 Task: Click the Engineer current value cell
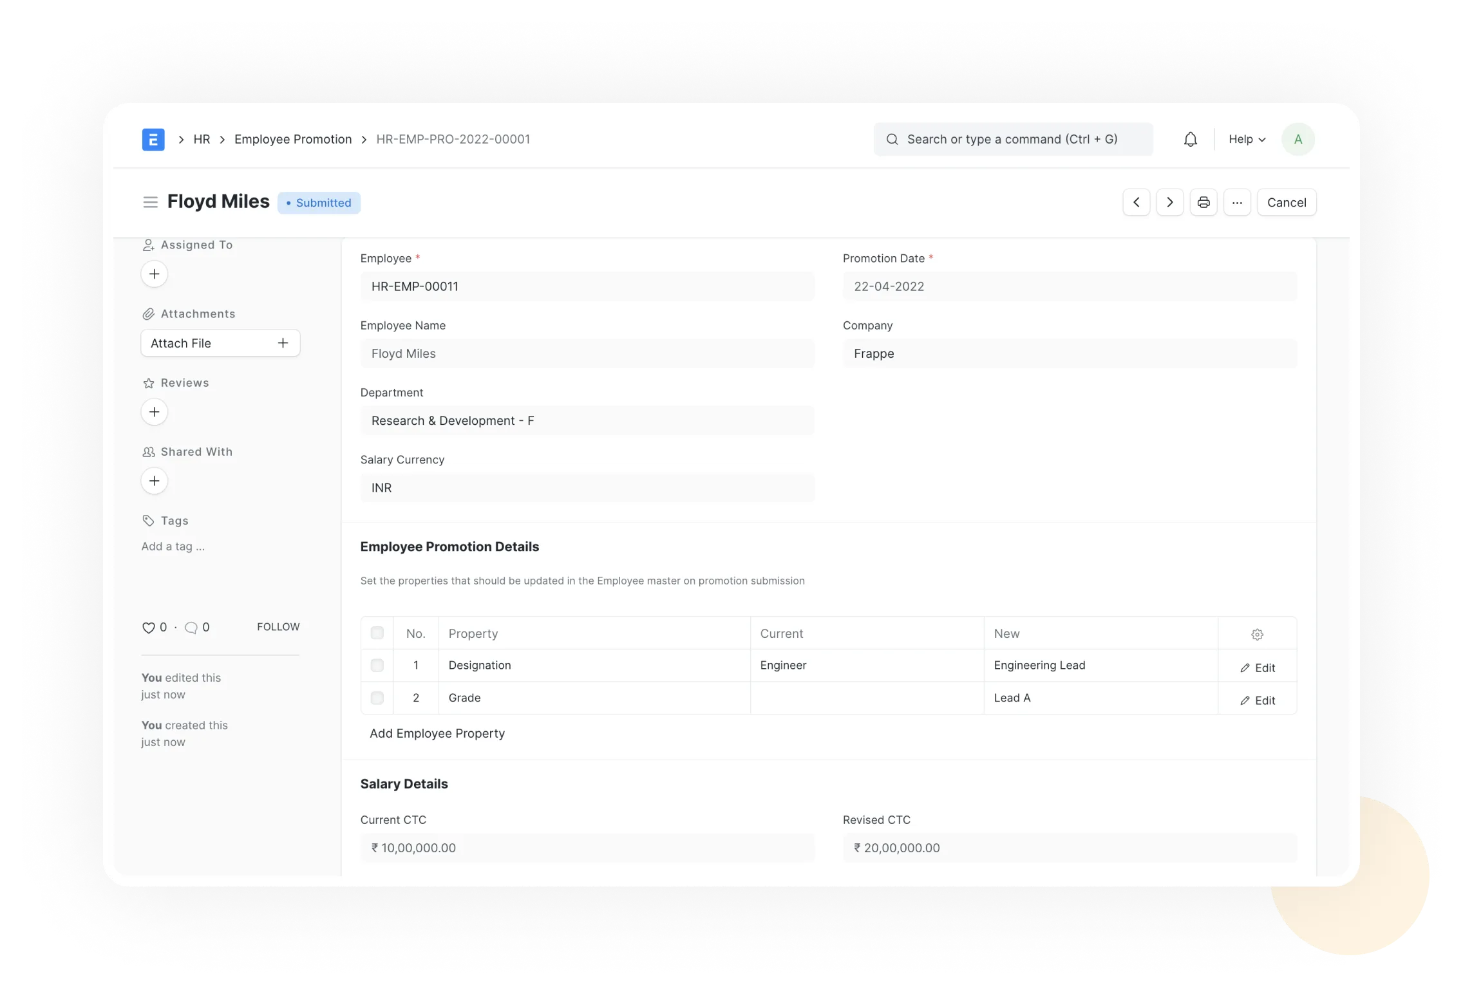point(867,666)
